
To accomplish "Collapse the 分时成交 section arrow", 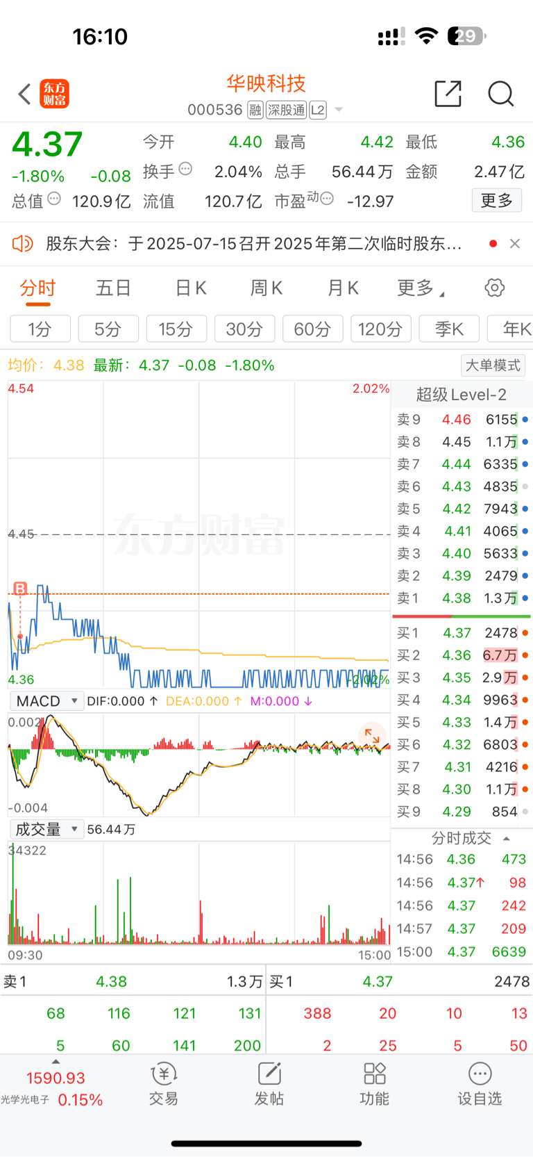I will tap(507, 839).
